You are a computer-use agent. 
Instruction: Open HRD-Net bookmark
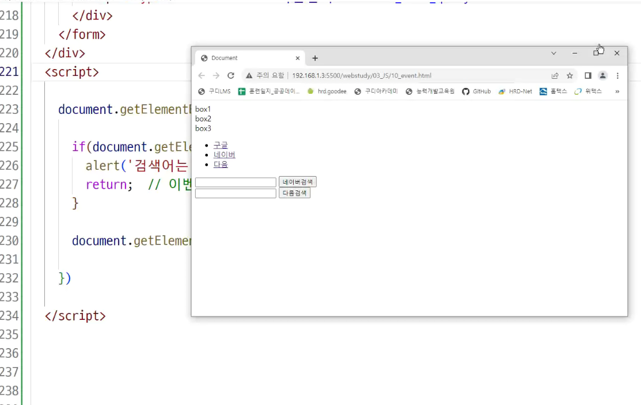click(515, 91)
